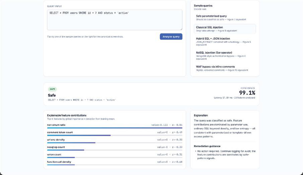Open the NoSQL injection ($or operator) sample
The image size is (303, 175).
[225, 55]
